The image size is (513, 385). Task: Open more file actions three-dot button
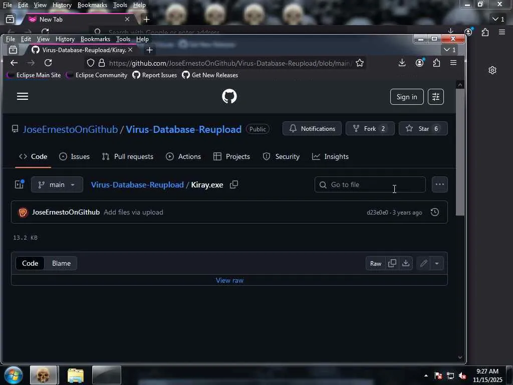click(439, 184)
